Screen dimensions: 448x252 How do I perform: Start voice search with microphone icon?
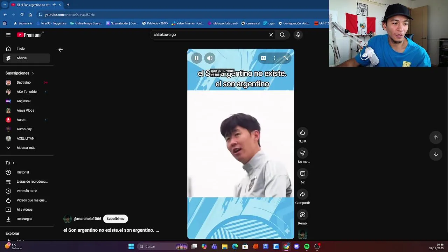298,35
